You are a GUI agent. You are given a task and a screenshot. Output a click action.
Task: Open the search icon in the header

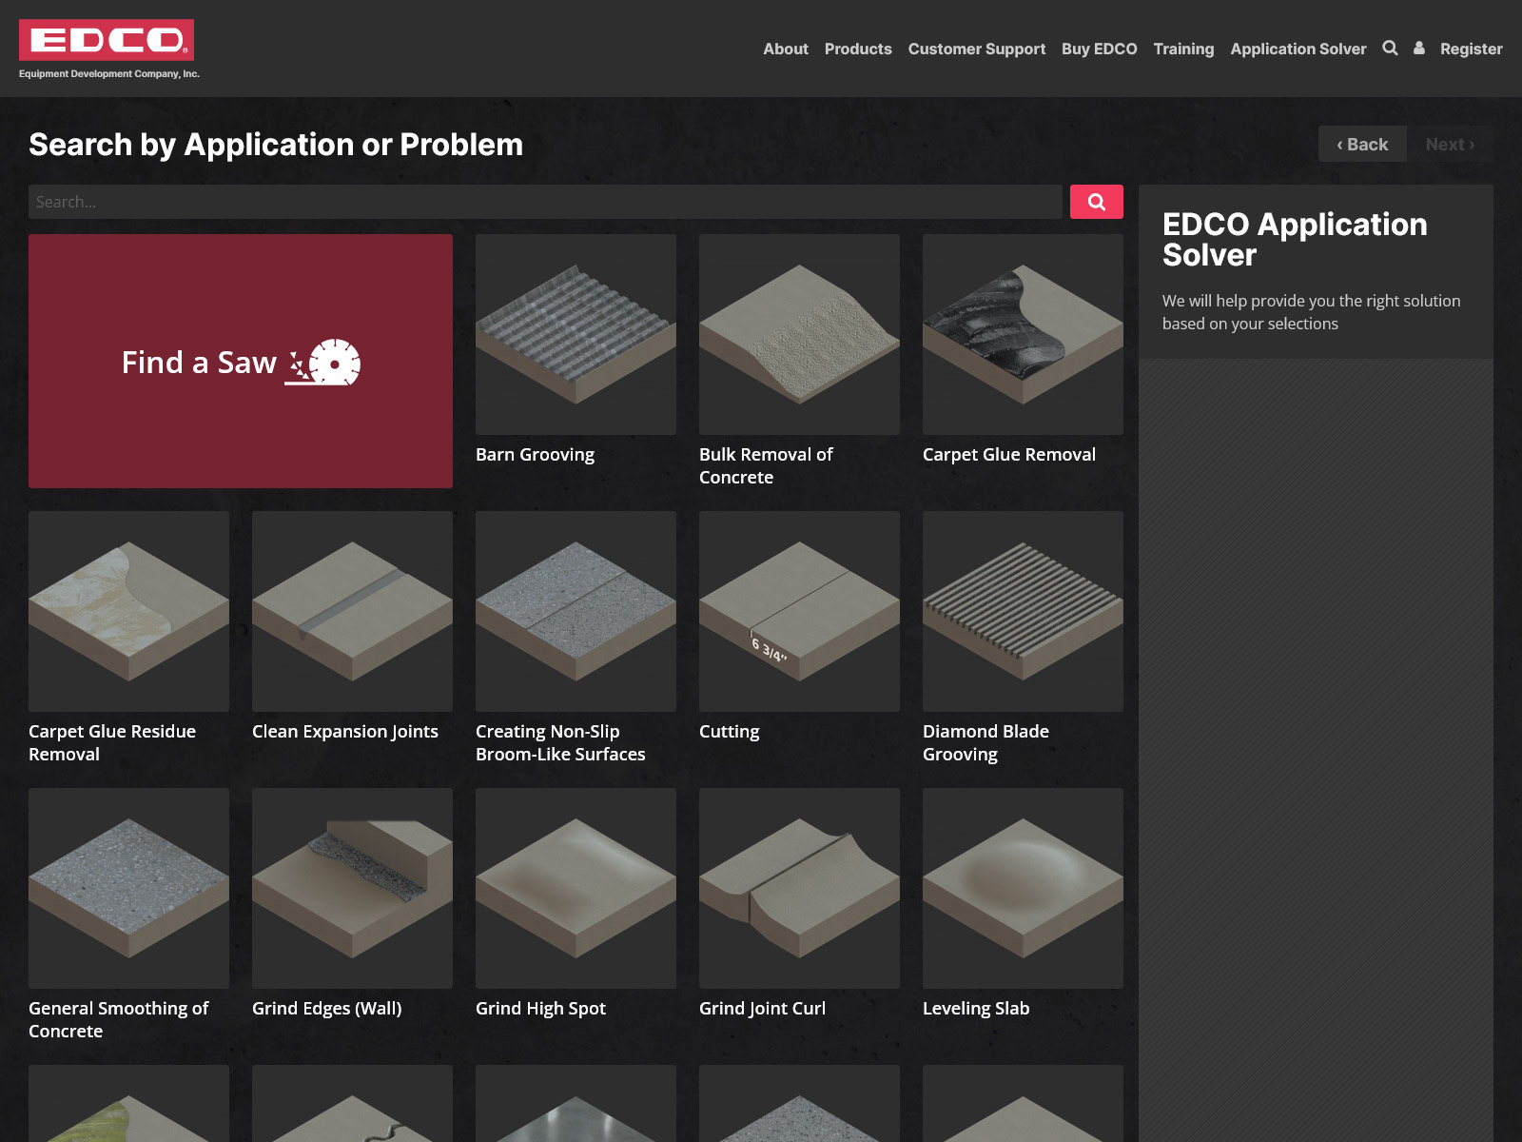pos(1390,48)
